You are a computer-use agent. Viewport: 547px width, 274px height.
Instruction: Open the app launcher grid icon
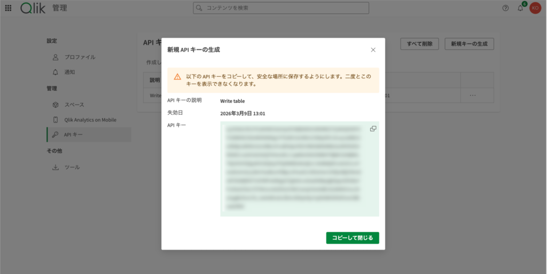(8, 8)
